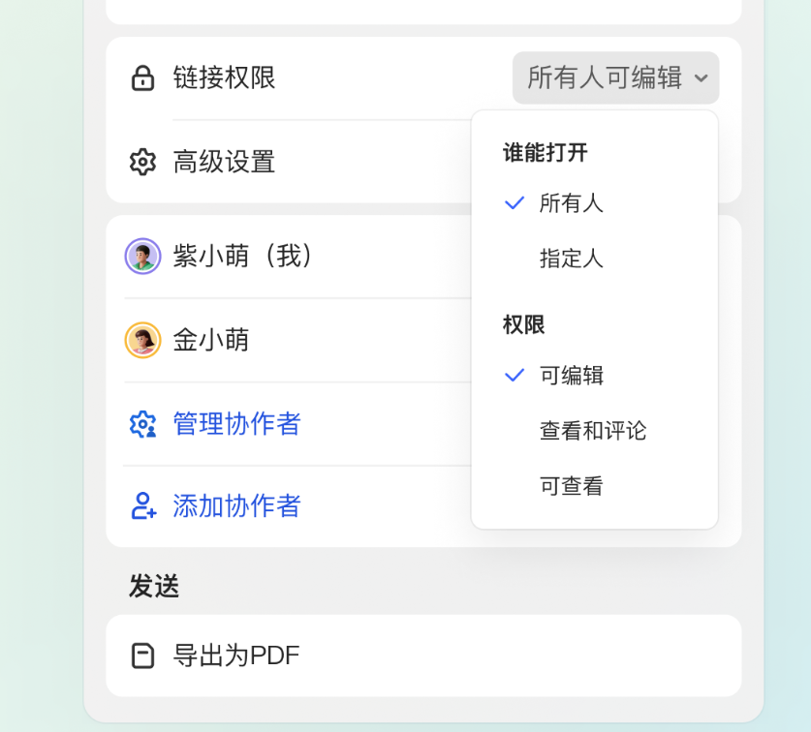Click the 添加协作者 add-person icon
Screen dimensions: 811x732
pos(143,505)
